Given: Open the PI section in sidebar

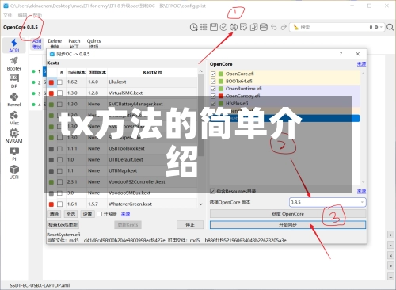Looking at the screenshot, I should (x=14, y=155).
